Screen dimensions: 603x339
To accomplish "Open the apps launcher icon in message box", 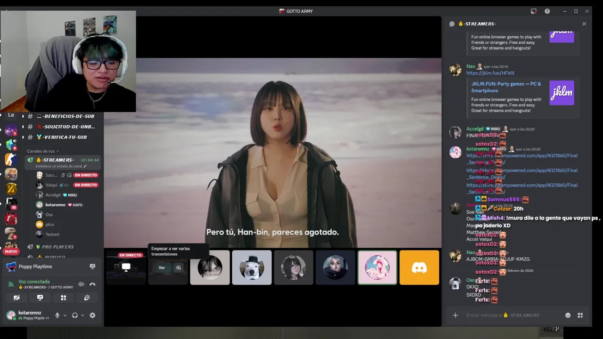I will tap(580, 315).
